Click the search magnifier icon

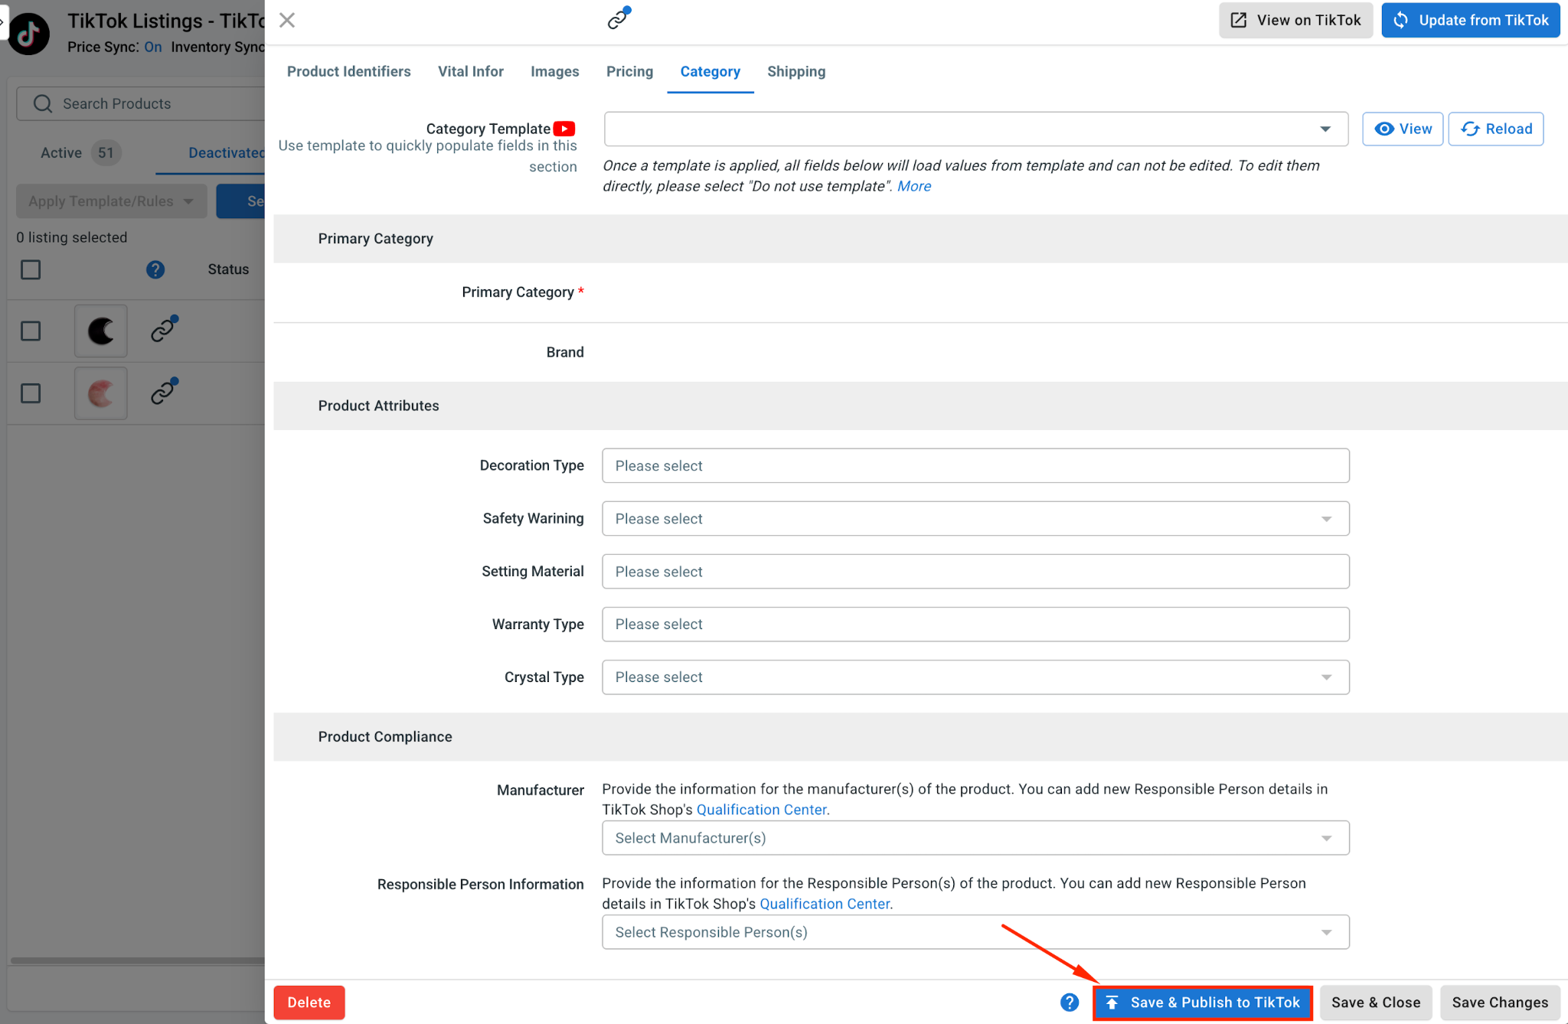coord(43,103)
